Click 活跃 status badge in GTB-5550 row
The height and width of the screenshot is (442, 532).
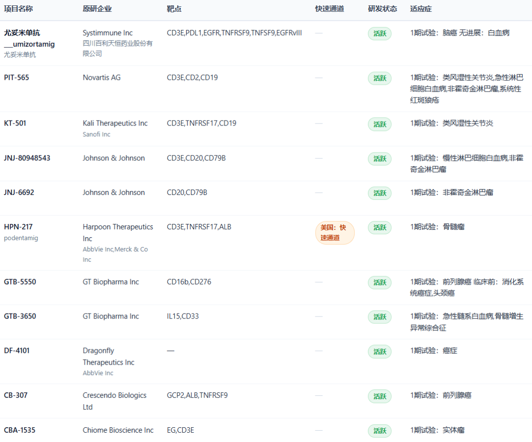point(380,283)
